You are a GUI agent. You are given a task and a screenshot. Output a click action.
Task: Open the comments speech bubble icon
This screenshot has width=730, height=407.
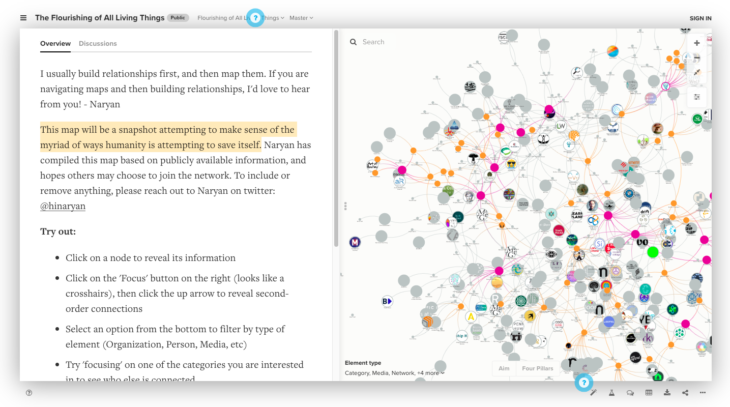pos(630,393)
